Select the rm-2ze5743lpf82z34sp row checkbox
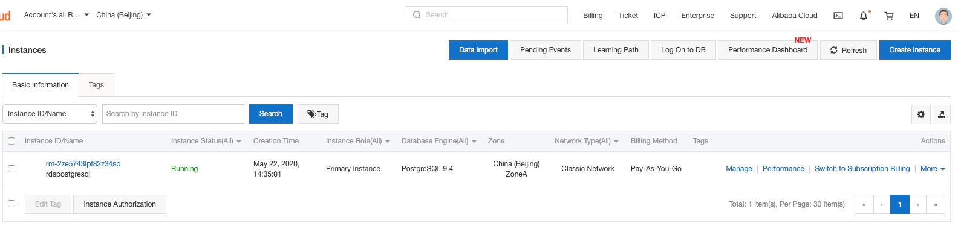 pos(11,169)
